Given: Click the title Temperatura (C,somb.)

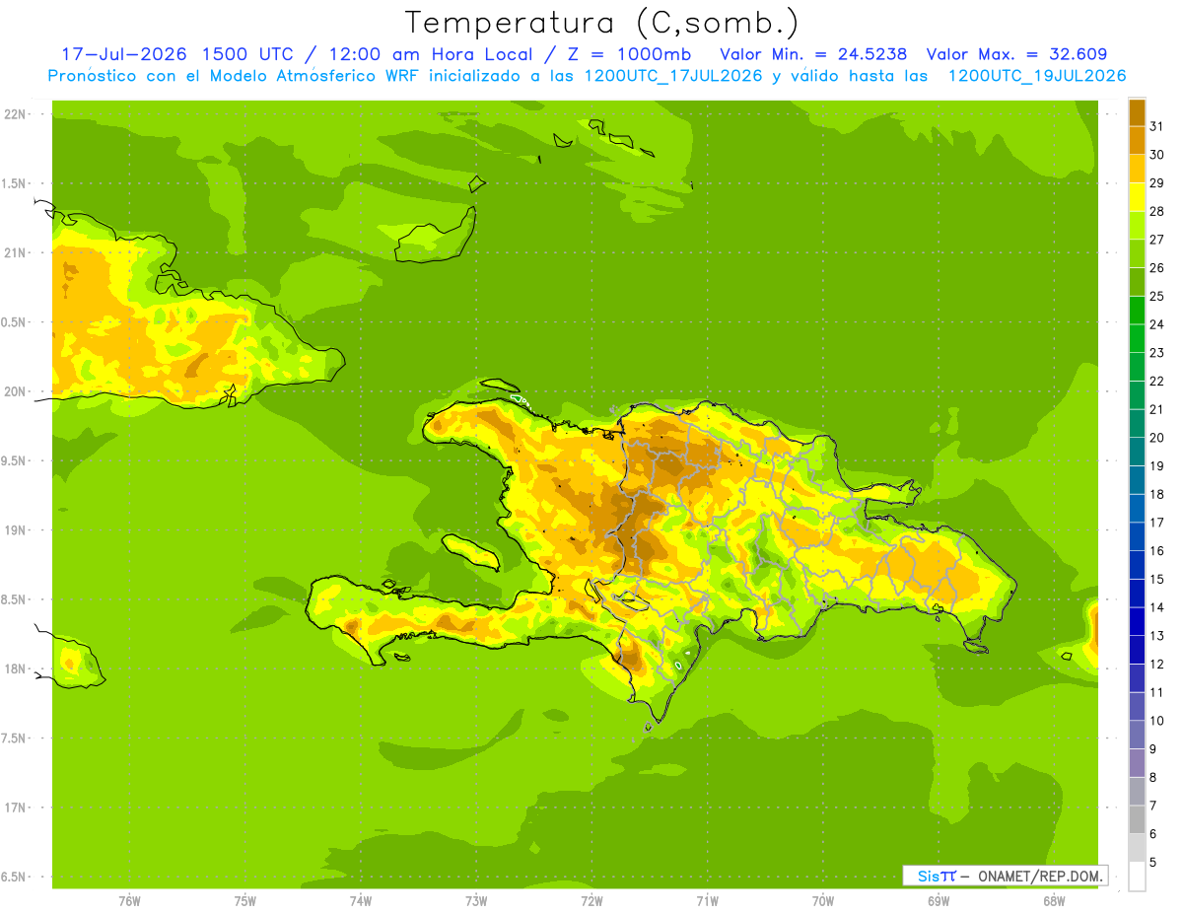Looking at the screenshot, I should pyautogui.click(x=601, y=23).
